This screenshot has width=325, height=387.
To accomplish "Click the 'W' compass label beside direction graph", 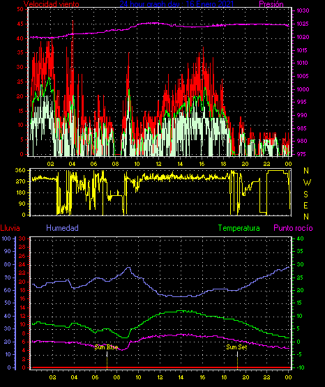I will point(307,183).
